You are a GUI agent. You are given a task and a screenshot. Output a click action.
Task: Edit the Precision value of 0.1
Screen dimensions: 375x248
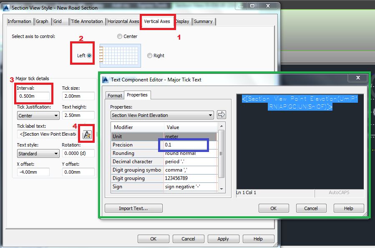(x=184, y=145)
